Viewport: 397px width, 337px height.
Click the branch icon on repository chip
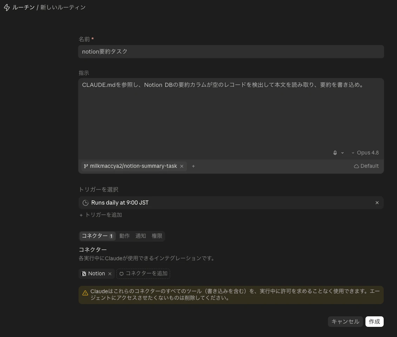[86, 166]
